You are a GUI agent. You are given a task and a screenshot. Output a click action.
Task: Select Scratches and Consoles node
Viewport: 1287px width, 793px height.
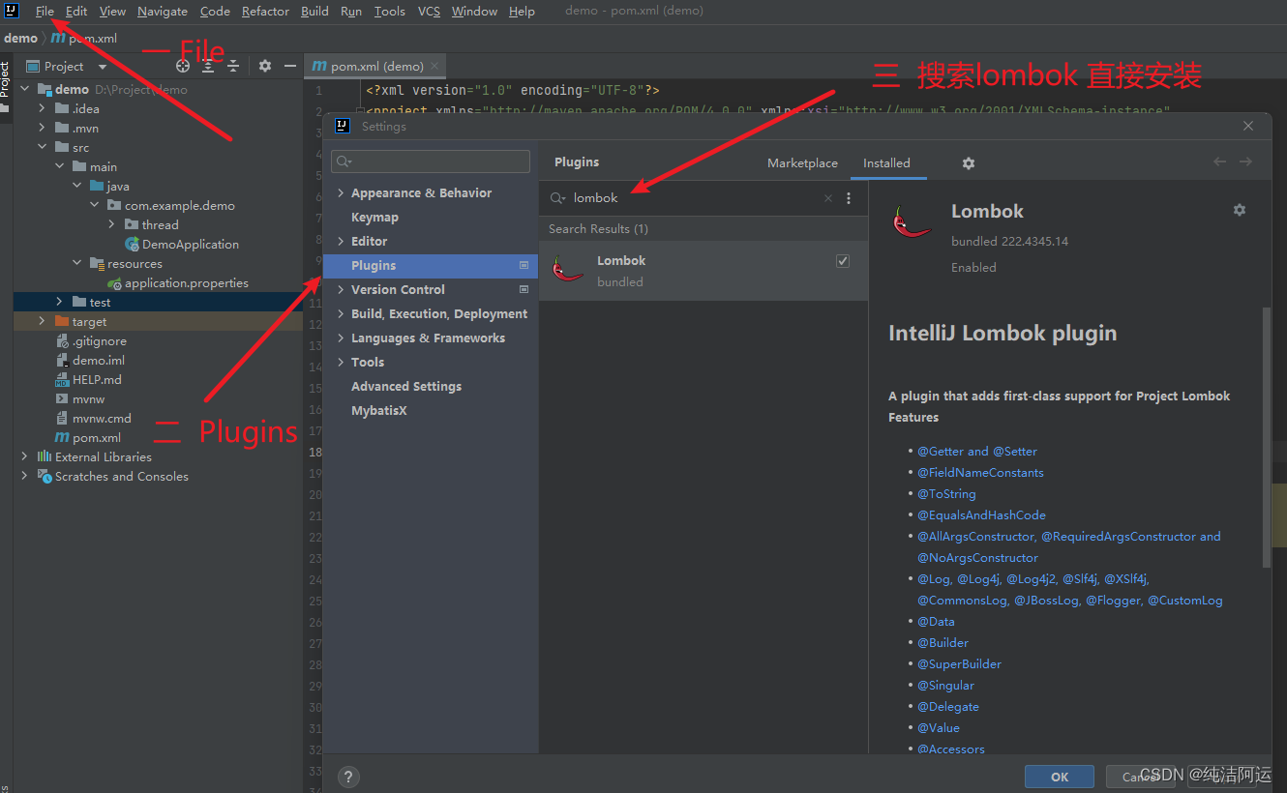[x=121, y=477]
